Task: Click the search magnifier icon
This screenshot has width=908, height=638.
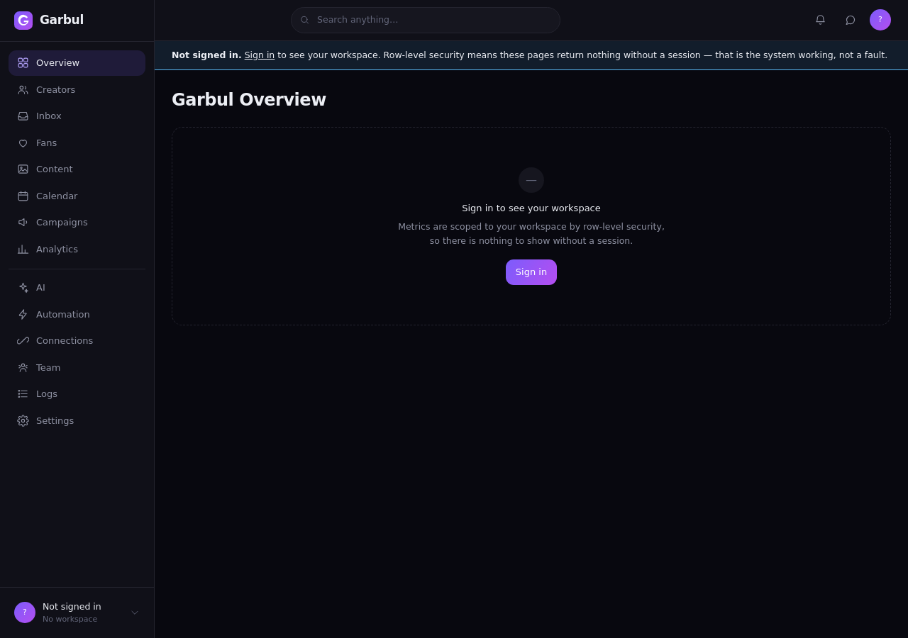Action: [304, 20]
